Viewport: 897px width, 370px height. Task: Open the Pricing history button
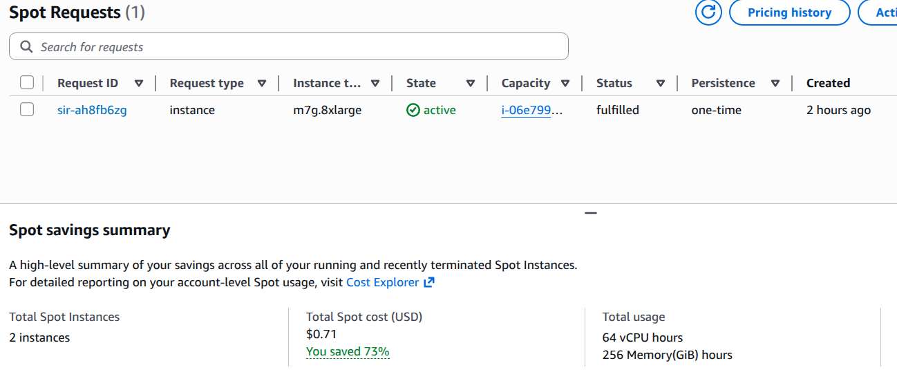(x=789, y=12)
